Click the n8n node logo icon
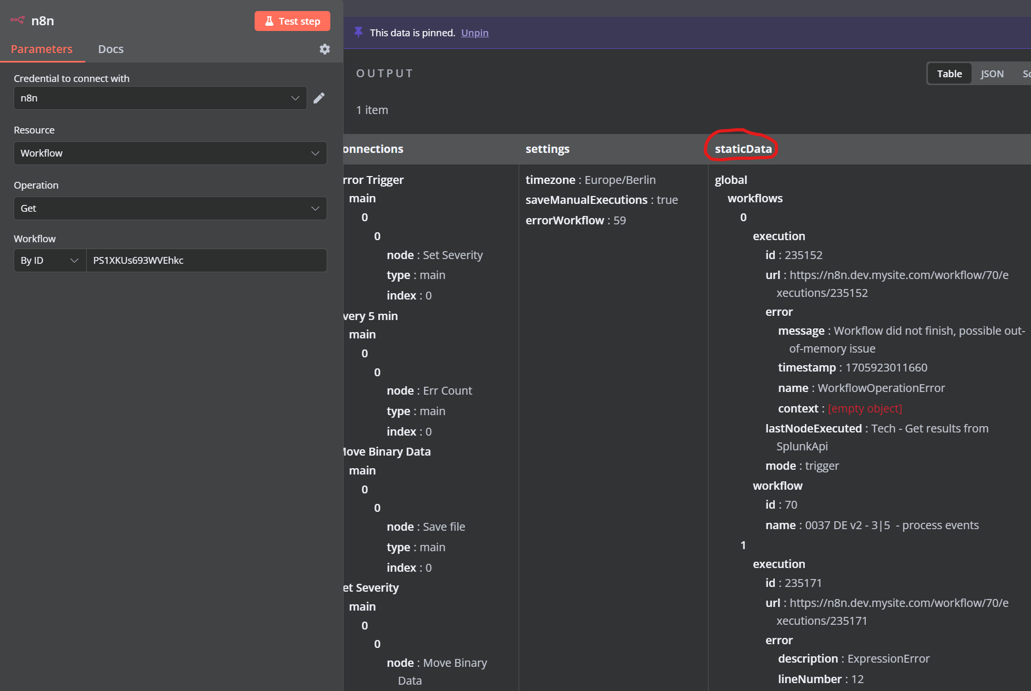Image resolution: width=1031 pixels, height=691 pixels. [17, 20]
